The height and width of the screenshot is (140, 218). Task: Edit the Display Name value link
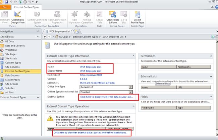[x=90, y=71]
